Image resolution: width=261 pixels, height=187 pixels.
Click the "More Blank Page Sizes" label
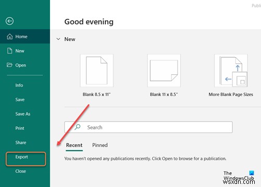click(231, 95)
